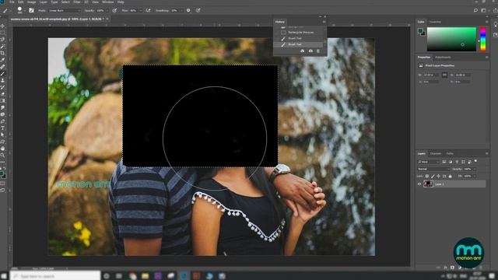This screenshot has width=498, height=280.
Task: Open the Layers panel menu
Action: click(486, 154)
